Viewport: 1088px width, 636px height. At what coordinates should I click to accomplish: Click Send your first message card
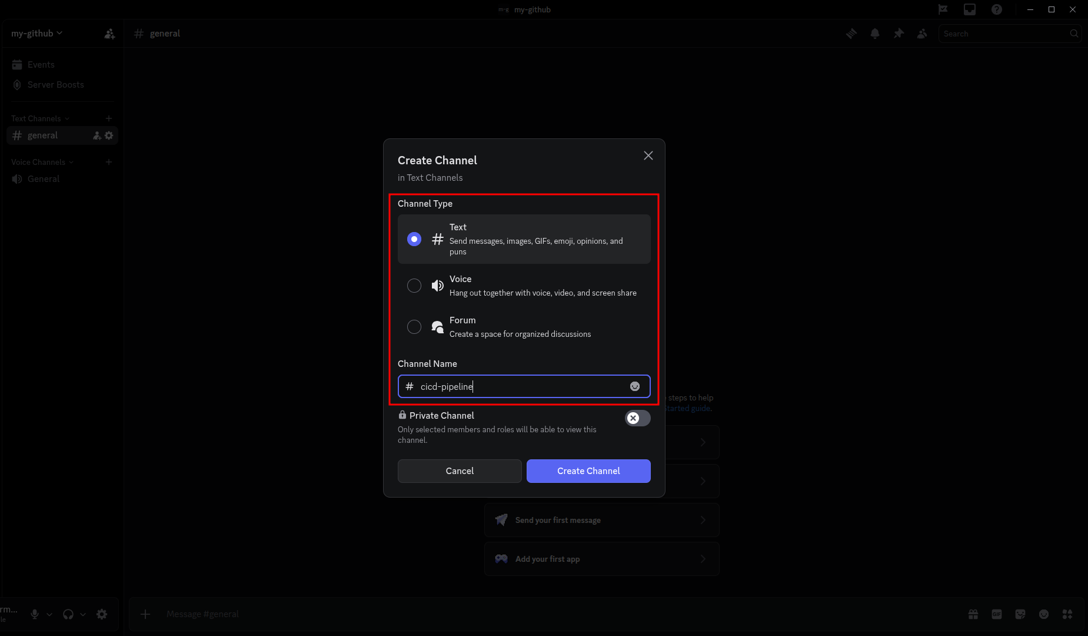point(601,520)
